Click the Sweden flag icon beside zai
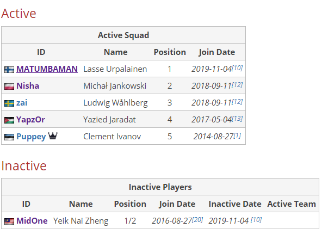Image resolution: width=322 pixels, height=234 pixels. pos(9,103)
